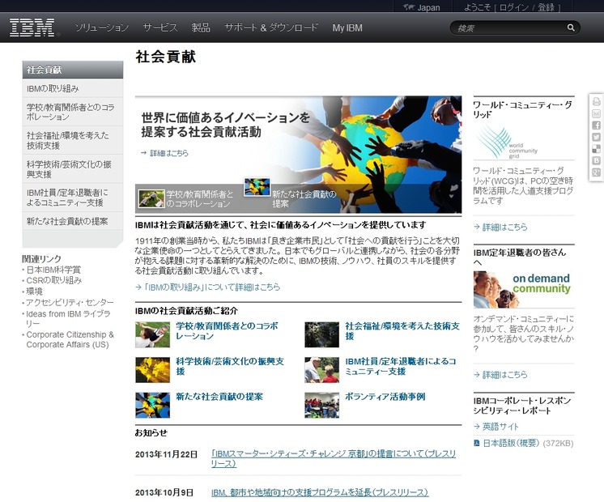The image size is (604, 502).
Task: Click 社会福祉/環境を考えた技術支援 activity link
Action: click(x=402, y=331)
